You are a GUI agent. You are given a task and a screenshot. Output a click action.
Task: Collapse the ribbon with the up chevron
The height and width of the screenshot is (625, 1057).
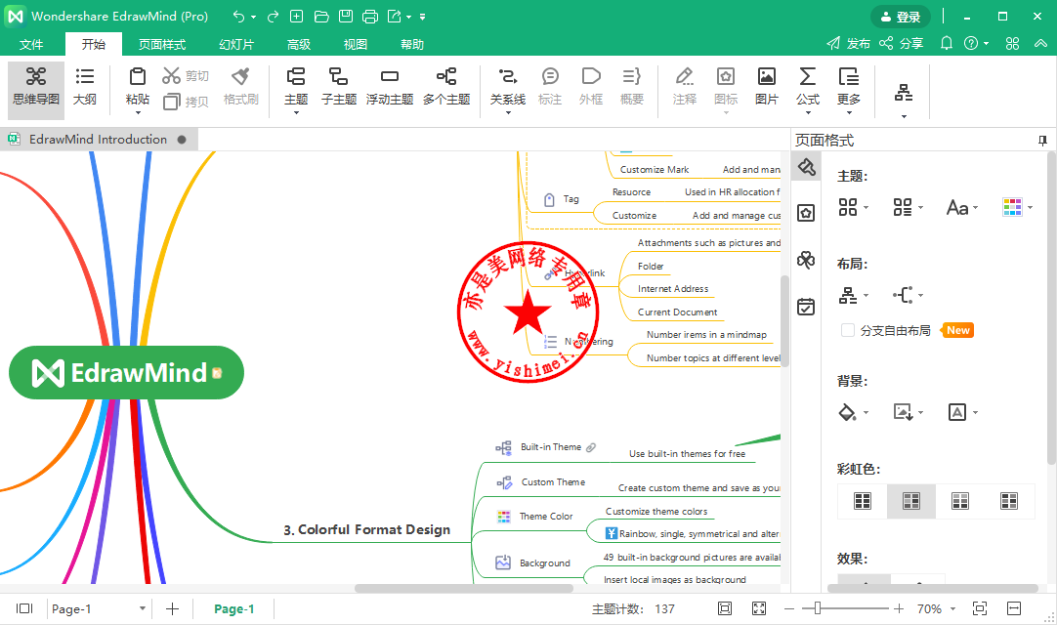click(x=1040, y=43)
